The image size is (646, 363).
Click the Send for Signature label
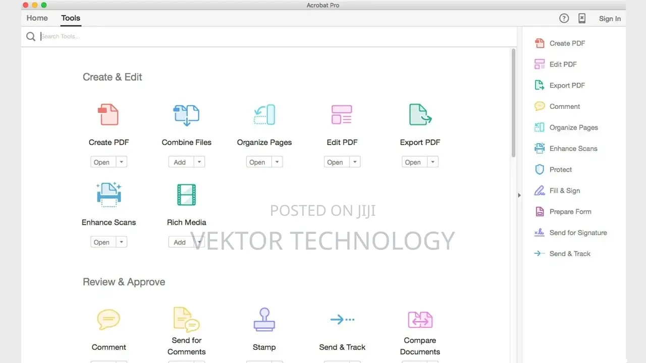pos(578,233)
